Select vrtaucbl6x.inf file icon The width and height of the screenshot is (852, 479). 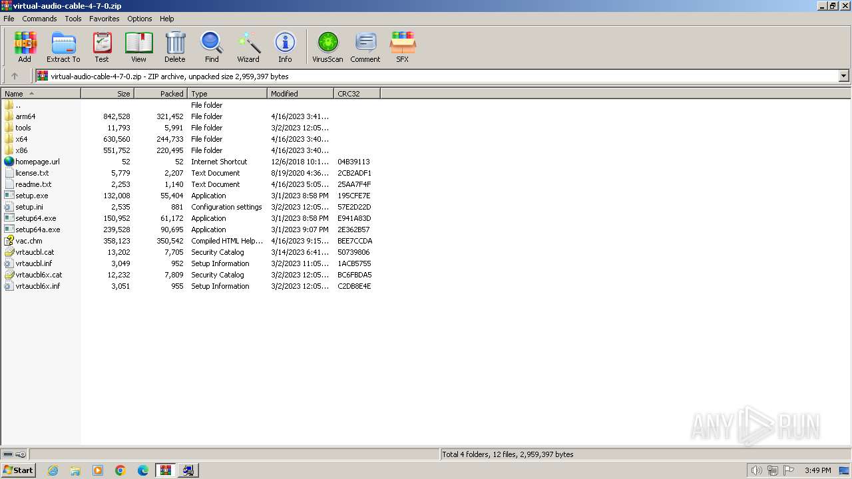(9, 286)
